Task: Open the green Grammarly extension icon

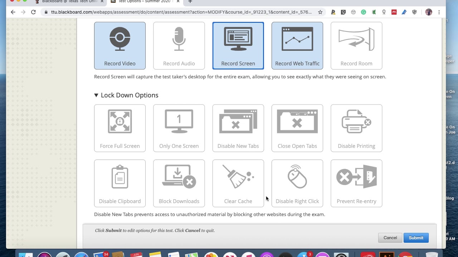Action: coord(363,12)
